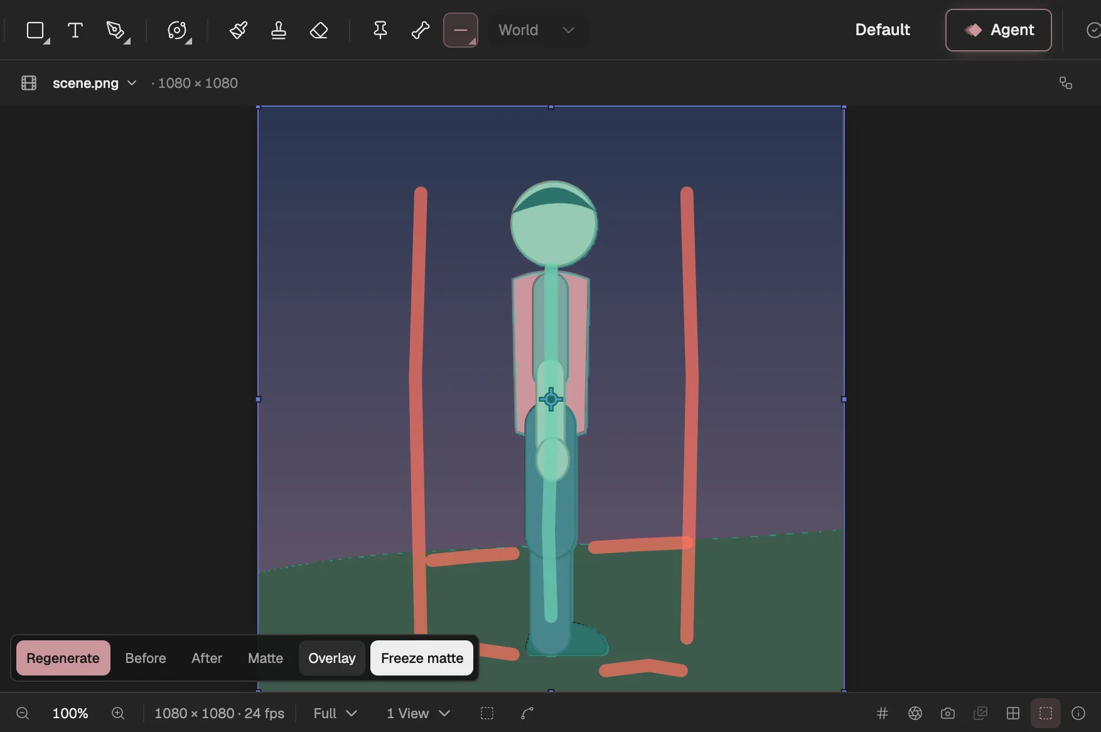The image size is (1101, 732).
Task: Take a snapshot with camera icon
Action: coord(948,713)
